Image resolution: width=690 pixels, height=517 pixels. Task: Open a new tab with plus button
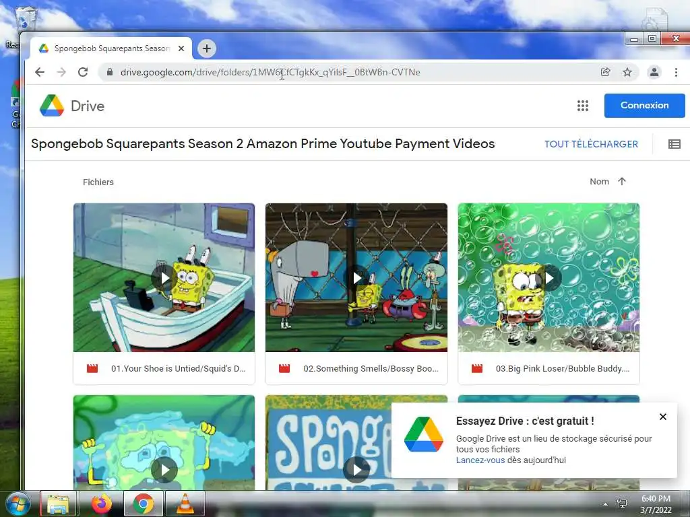pos(207,48)
